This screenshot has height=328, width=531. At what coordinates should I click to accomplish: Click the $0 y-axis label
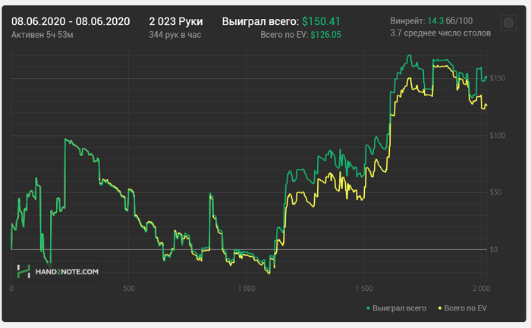click(494, 249)
